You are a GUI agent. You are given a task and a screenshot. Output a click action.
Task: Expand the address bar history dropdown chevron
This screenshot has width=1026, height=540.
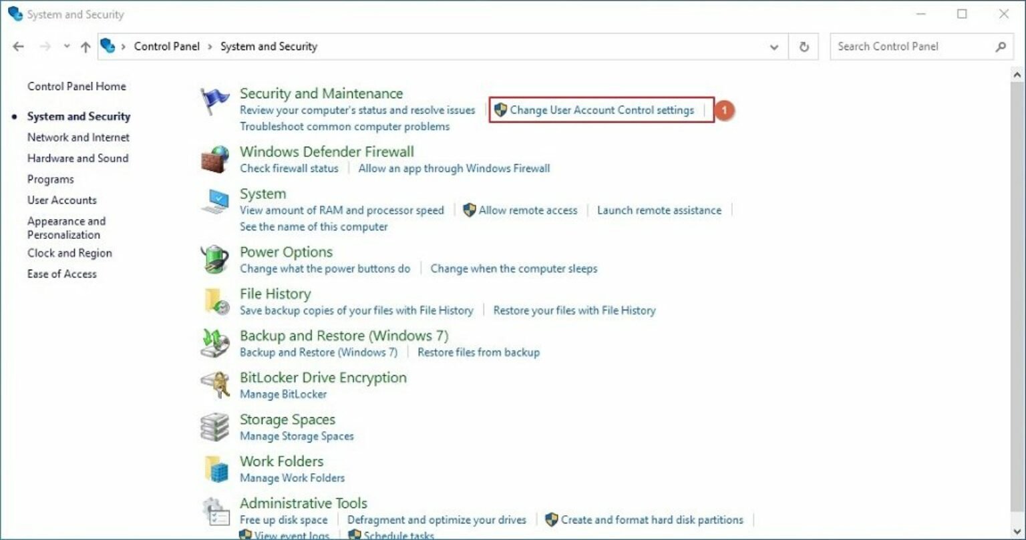pos(774,47)
